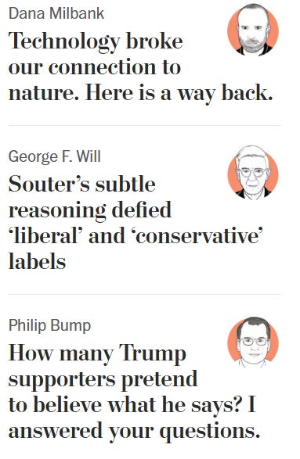
Task: Open Dana Milbank's author page from his name
Action: (x=56, y=13)
